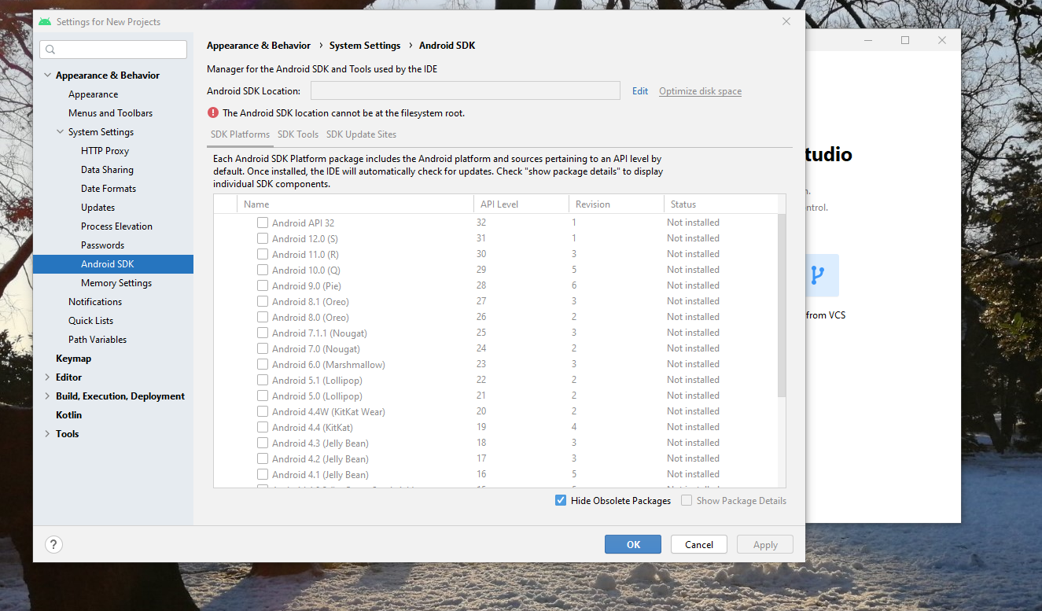Collapse the System Settings tree node
Screen dimensions: 1042x611
click(x=60, y=132)
